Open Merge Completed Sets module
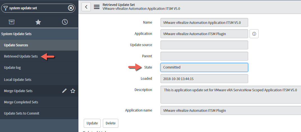 point(21,102)
